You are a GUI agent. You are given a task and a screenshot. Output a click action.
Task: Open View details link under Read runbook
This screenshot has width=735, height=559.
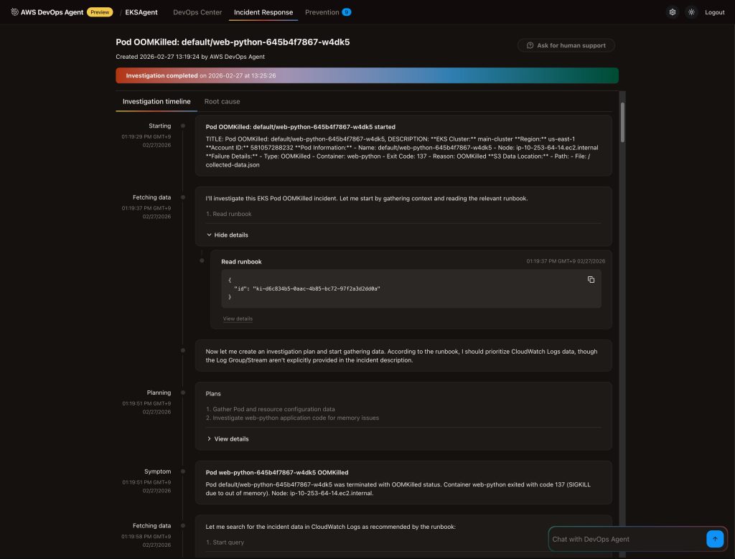coord(238,319)
